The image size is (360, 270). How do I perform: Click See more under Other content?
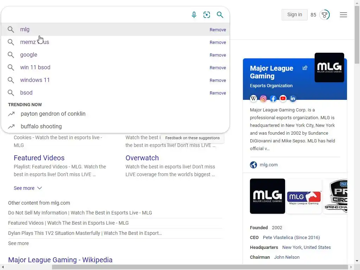[18, 243]
